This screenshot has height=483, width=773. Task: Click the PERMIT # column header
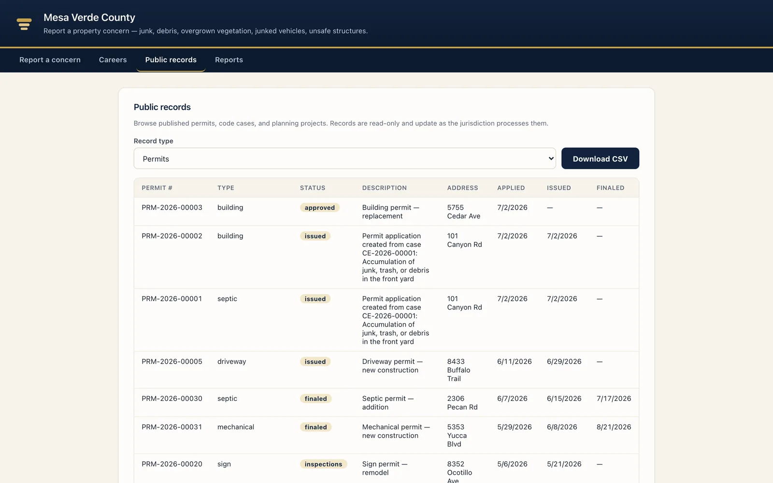click(x=157, y=188)
